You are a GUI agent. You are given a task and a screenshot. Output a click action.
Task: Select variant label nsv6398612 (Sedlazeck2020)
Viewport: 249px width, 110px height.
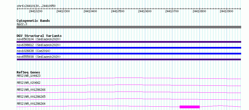point(39,45)
